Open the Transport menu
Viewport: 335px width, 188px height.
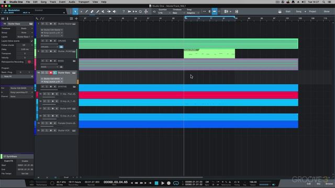point(84,2)
